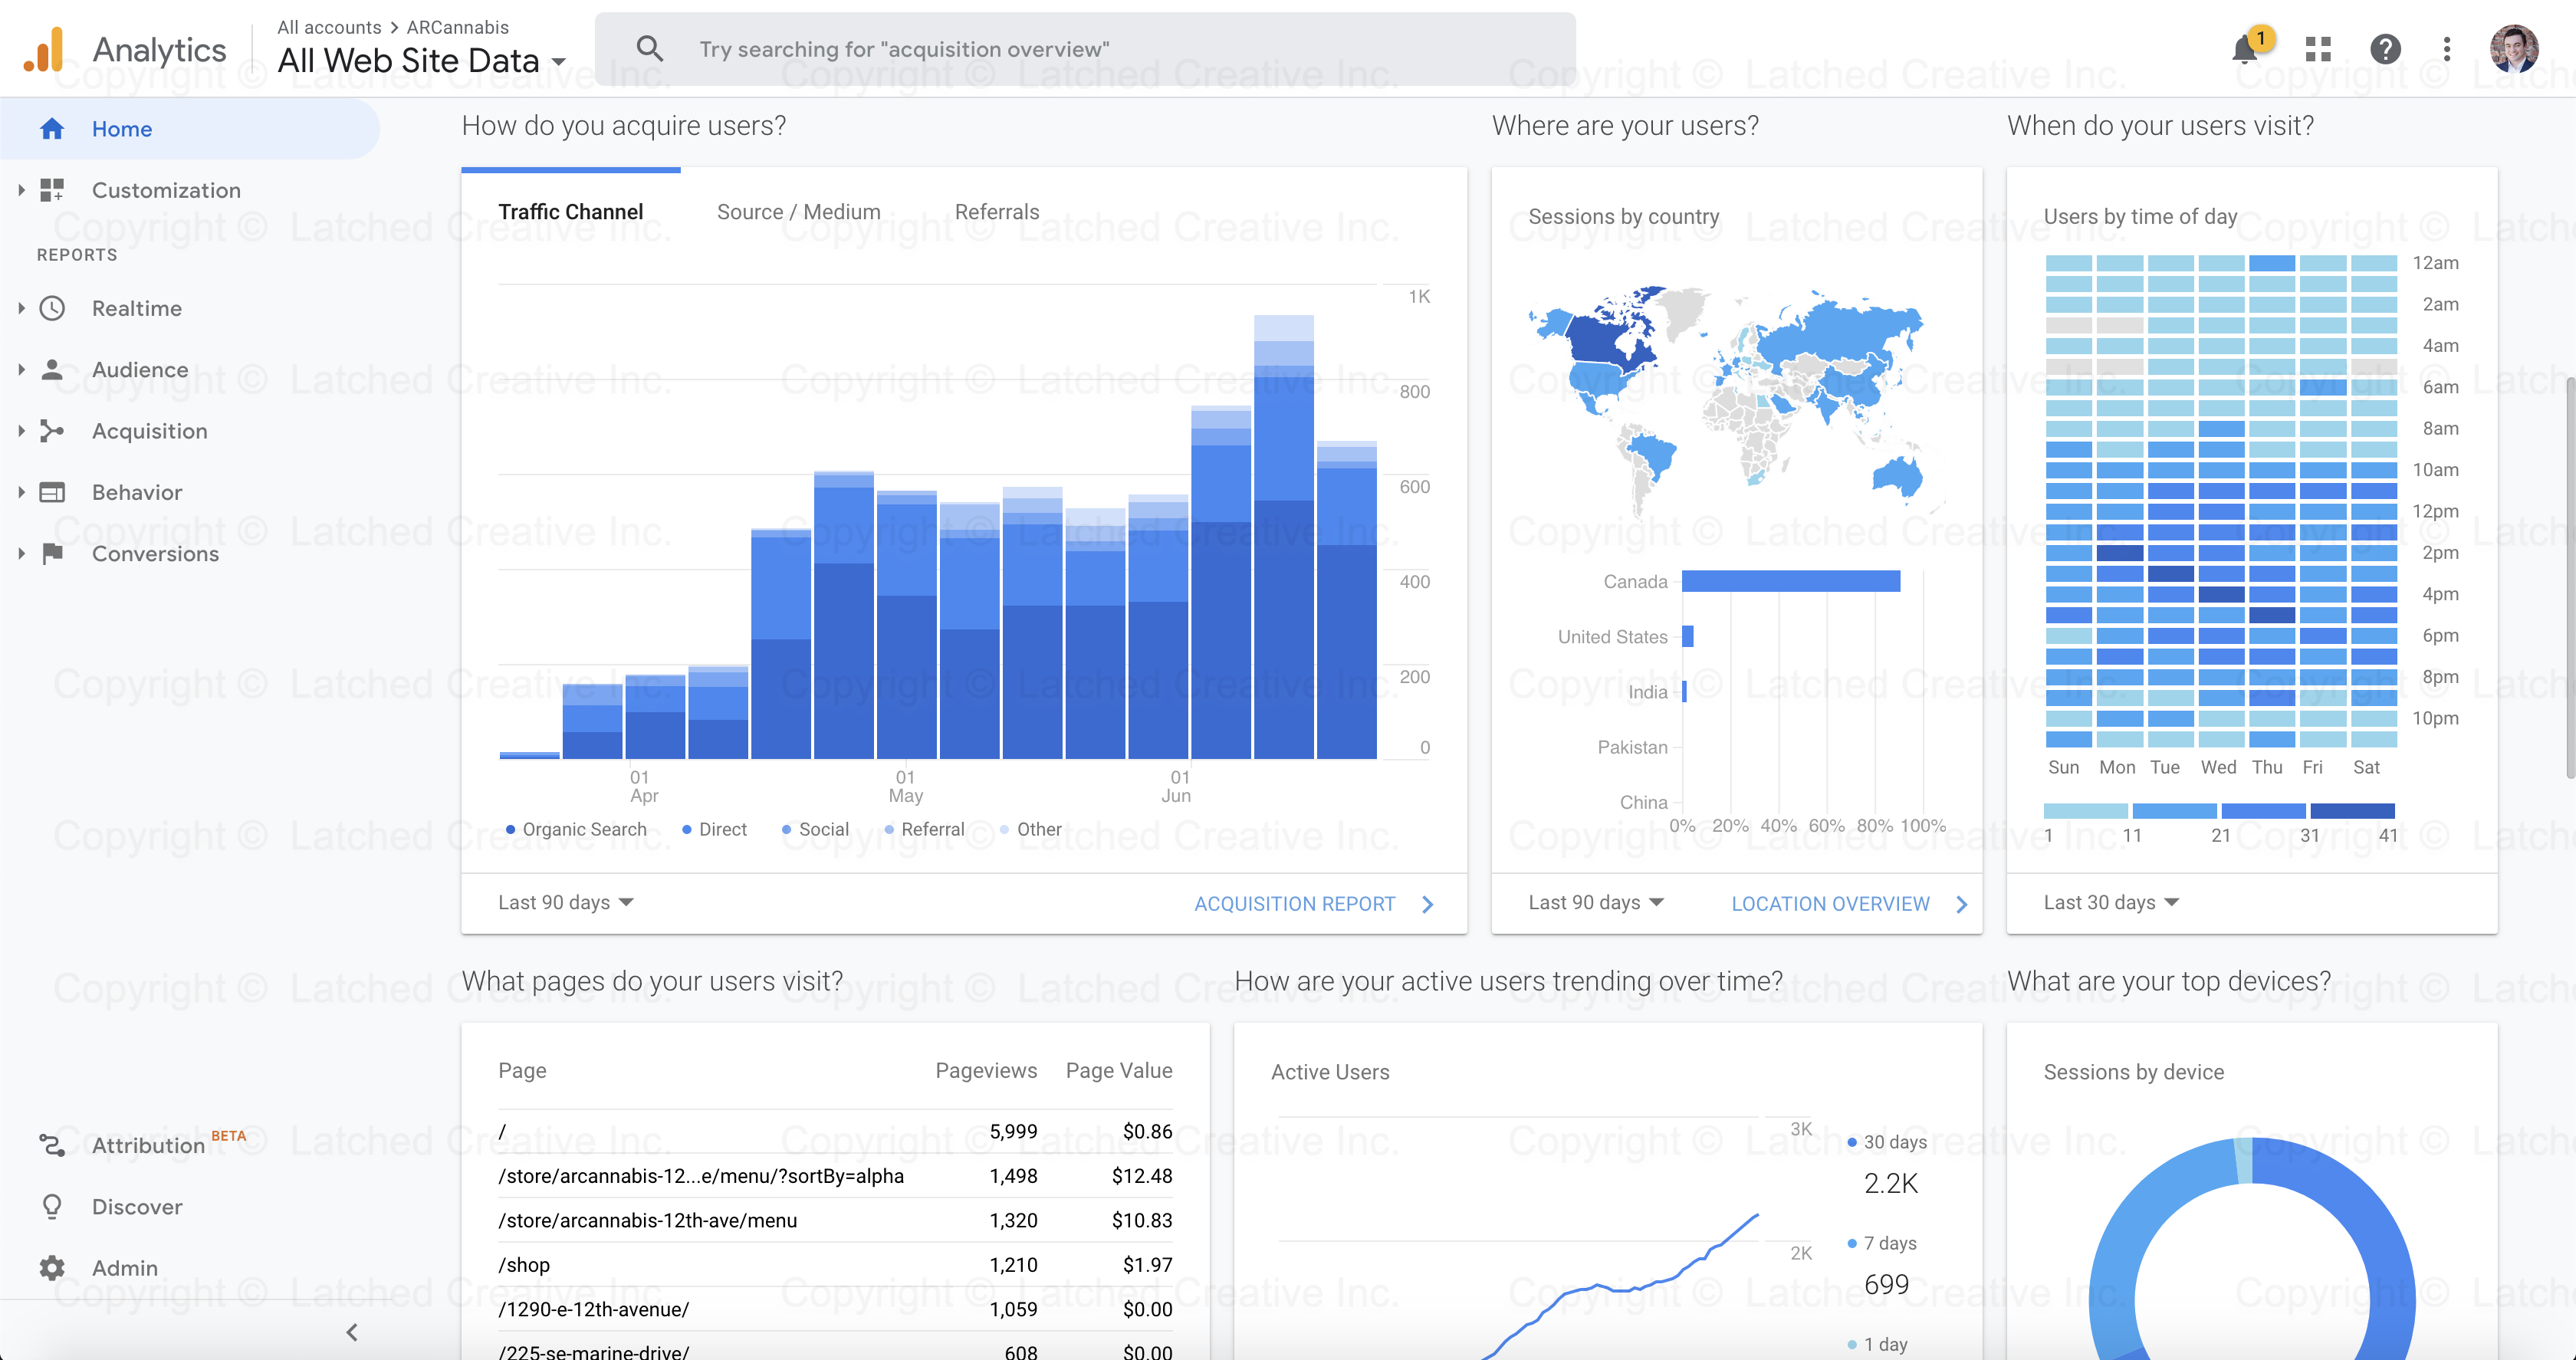Click the Google Analytics logo icon
This screenshot has height=1360, width=2576.
tap(44, 49)
